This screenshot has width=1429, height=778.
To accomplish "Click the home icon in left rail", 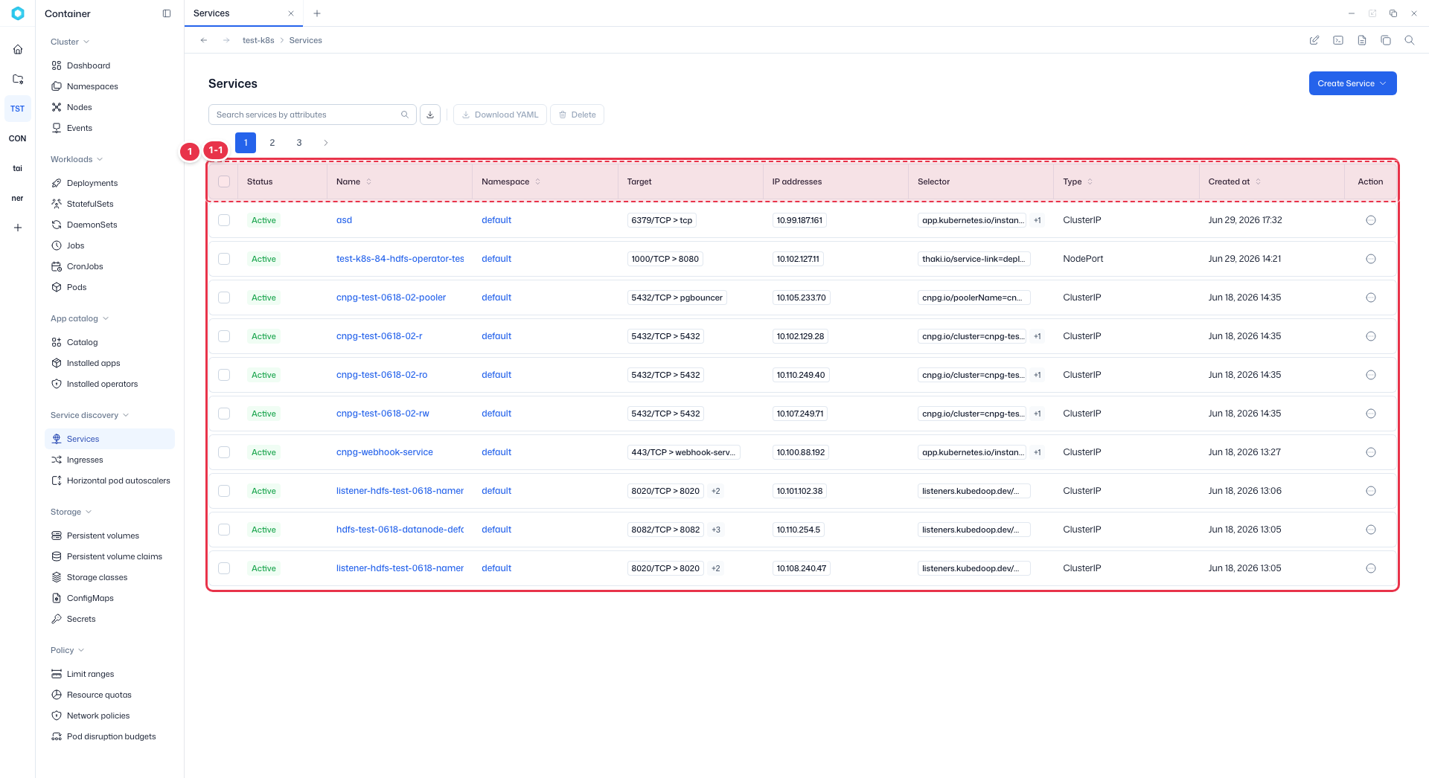I will (18, 50).
